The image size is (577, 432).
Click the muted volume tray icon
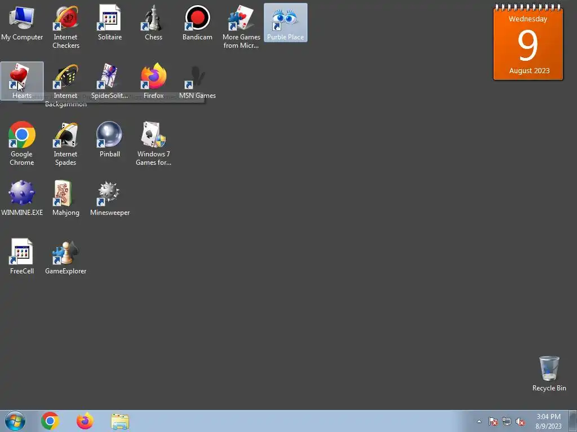click(520, 421)
